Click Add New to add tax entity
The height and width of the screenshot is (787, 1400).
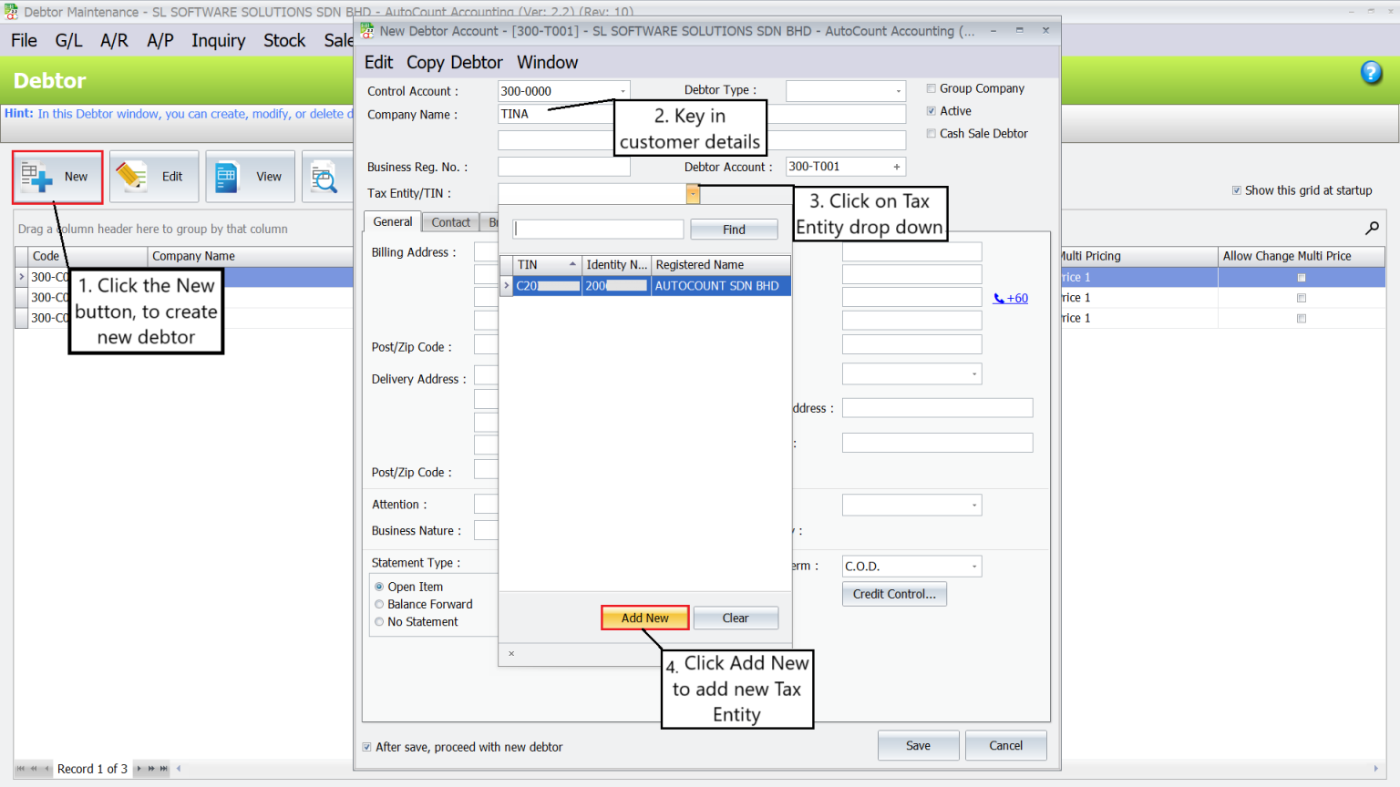pyautogui.click(x=645, y=618)
